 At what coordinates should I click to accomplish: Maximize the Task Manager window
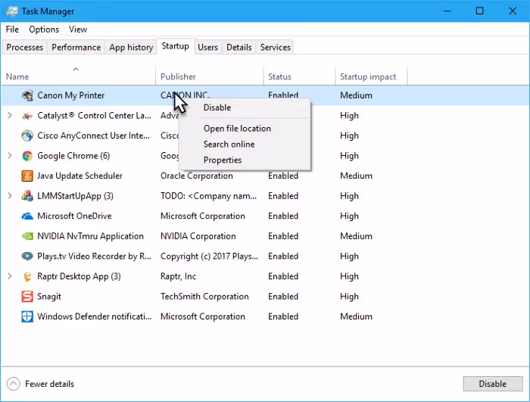(479, 11)
